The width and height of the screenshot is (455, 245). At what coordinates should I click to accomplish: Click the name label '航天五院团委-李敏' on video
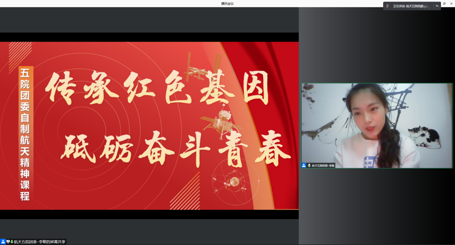click(x=323, y=165)
